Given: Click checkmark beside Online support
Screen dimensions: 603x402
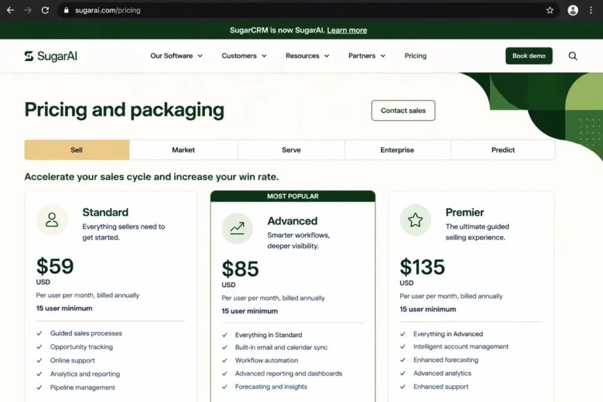Looking at the screenshot, I should (39, 360).
